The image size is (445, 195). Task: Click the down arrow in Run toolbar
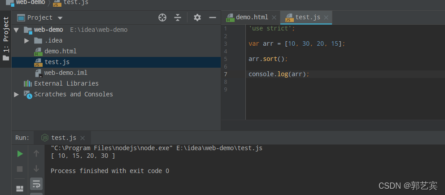click(36, 169)
